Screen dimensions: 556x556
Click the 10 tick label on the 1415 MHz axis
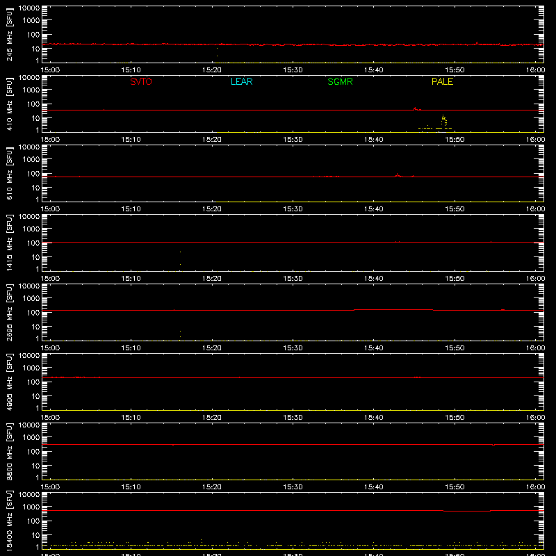click(36, 257)
